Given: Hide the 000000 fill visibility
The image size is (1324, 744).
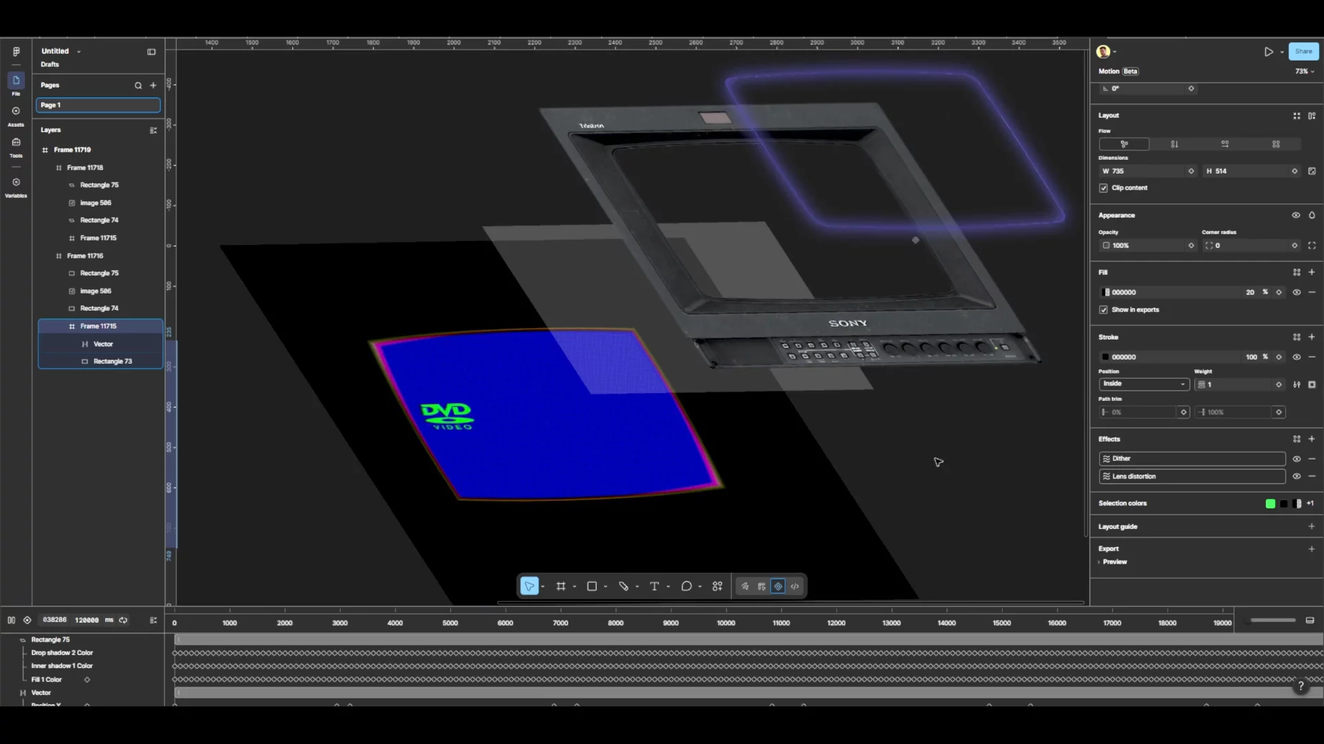Looking at the screenshot, I should [x=1296, y=292].
